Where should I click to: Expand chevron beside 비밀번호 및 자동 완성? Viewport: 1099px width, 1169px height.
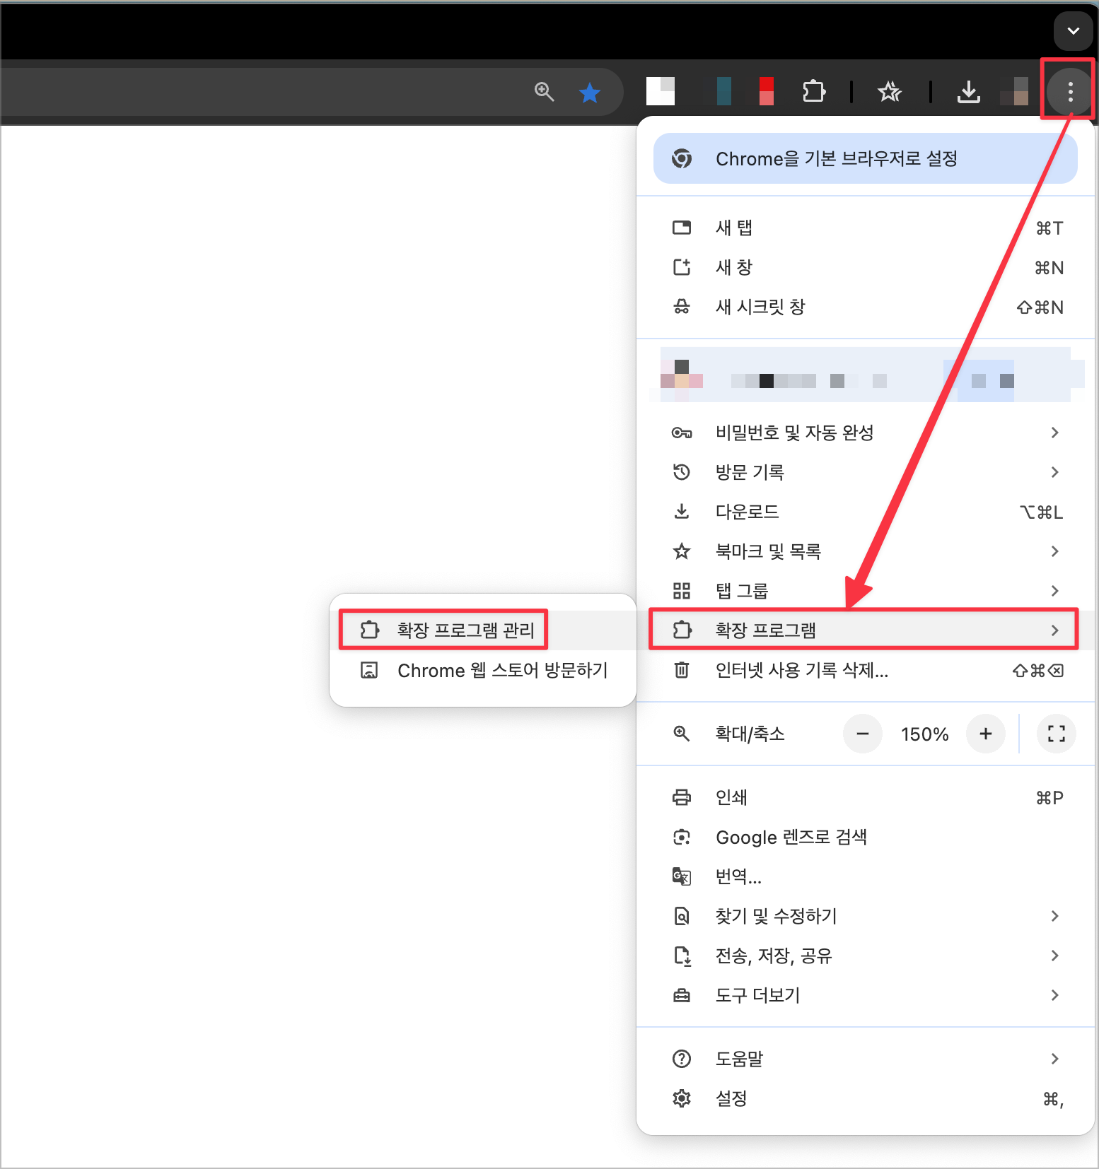click(1054, 433)
